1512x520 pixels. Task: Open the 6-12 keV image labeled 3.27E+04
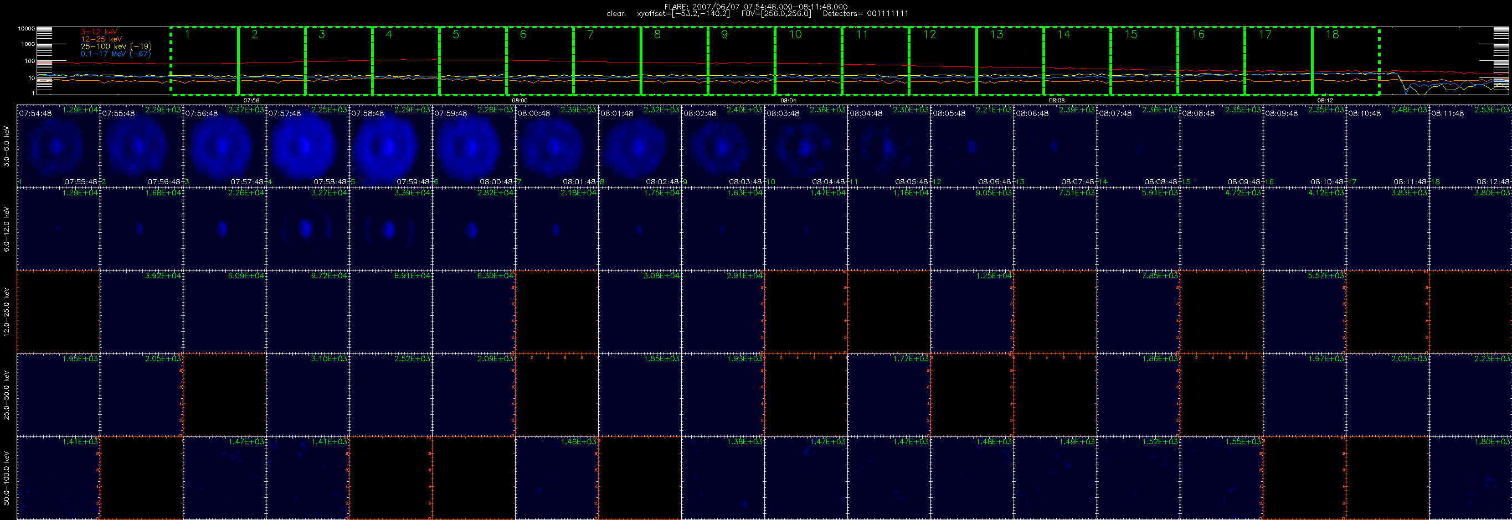click(307, 229)
